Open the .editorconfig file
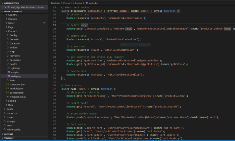 tap(14, 129)
